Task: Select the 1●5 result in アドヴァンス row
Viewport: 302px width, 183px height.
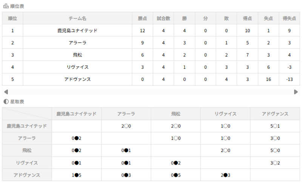Action: (77, 175)
